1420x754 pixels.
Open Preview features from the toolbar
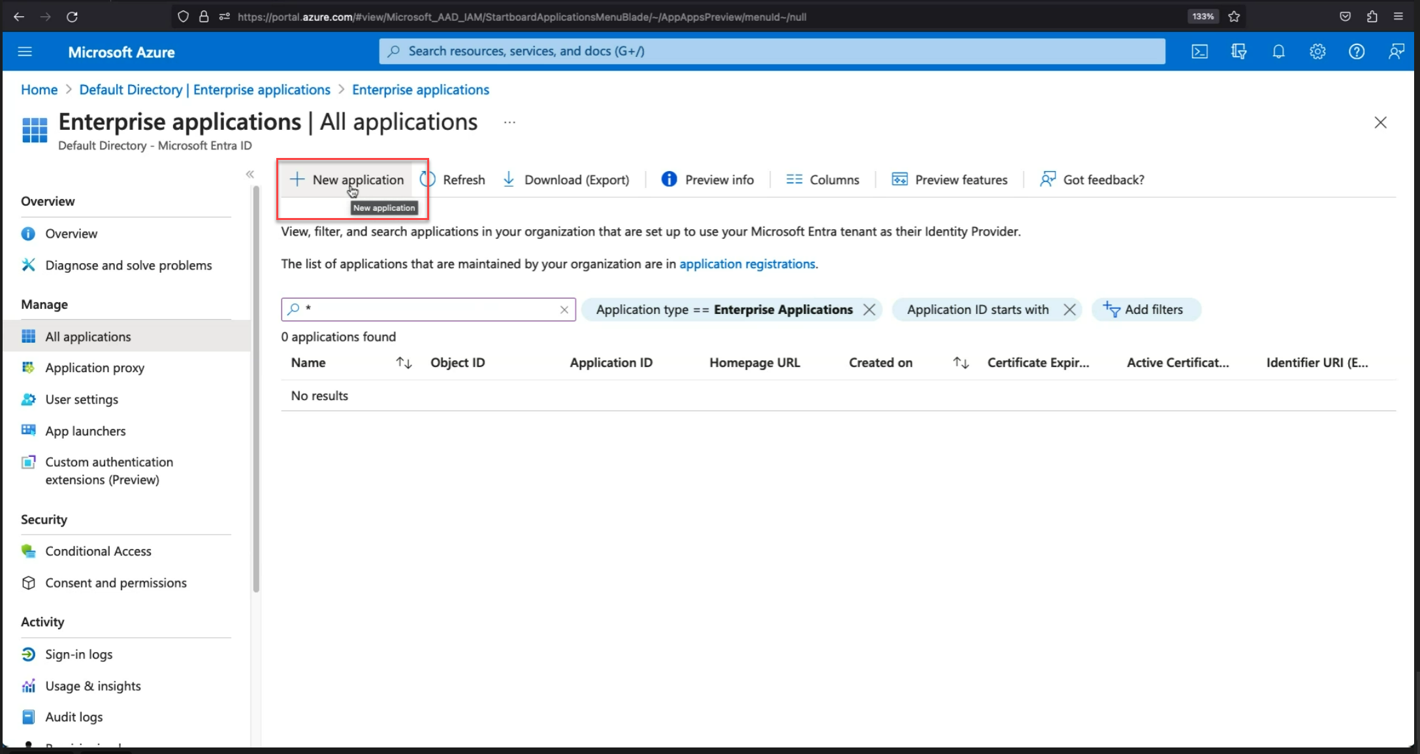coord(950,179)
